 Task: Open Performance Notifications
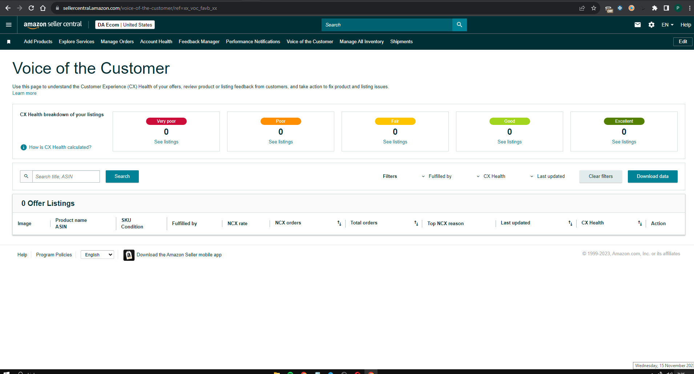253,41
